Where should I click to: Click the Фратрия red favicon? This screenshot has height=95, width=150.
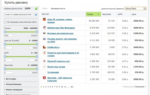44,78
